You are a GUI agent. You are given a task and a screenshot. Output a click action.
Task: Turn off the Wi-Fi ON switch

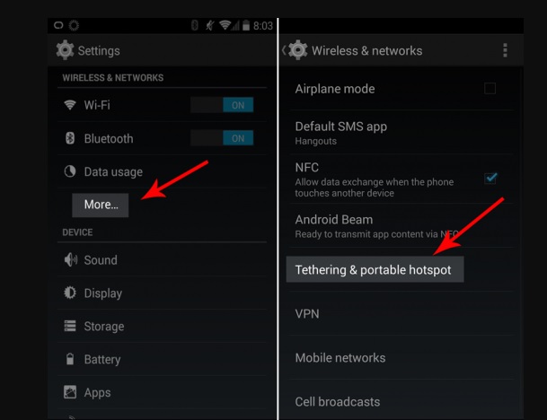[222, 105]
